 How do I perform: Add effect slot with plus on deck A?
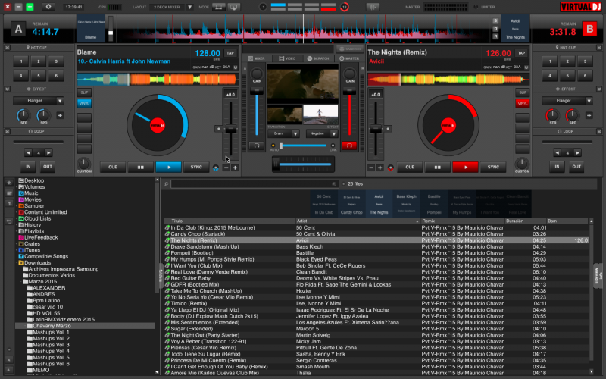tap(60, 115)
